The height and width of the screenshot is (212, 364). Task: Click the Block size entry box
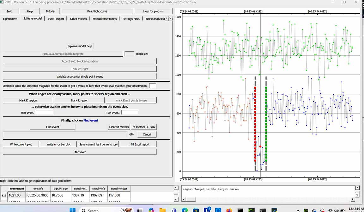click(x=130, y=54)
